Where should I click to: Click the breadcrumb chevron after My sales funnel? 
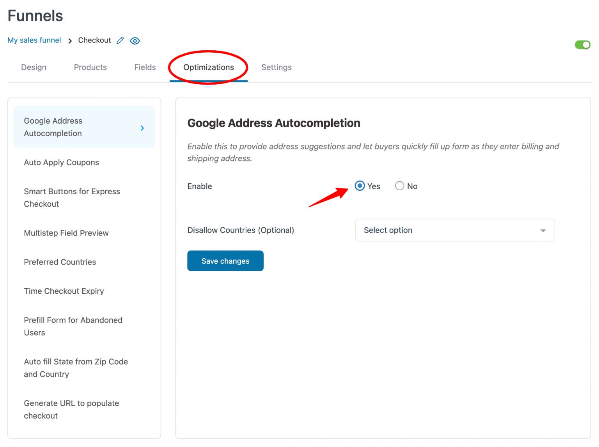pyautogui.click(x=69, y=40)
